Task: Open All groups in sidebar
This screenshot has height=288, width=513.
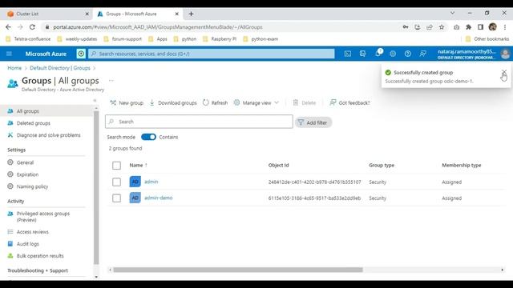Action: tap(46, 111)
